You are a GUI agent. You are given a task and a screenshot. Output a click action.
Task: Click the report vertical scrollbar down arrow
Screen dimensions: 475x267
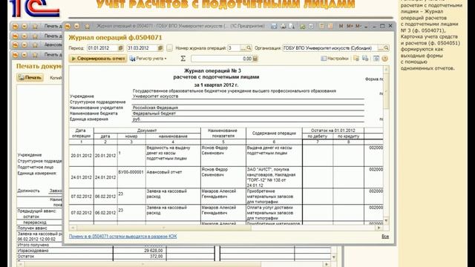(386, 221)
